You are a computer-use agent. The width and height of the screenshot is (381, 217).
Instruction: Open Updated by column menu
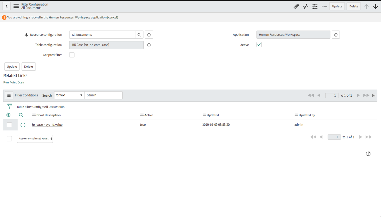click(296, 115)
